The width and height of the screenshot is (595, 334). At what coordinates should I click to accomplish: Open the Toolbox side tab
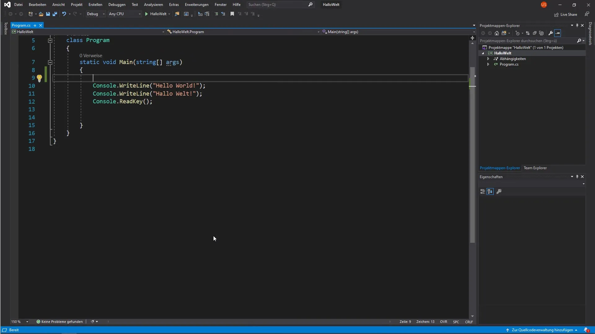[x=6, y=28]
